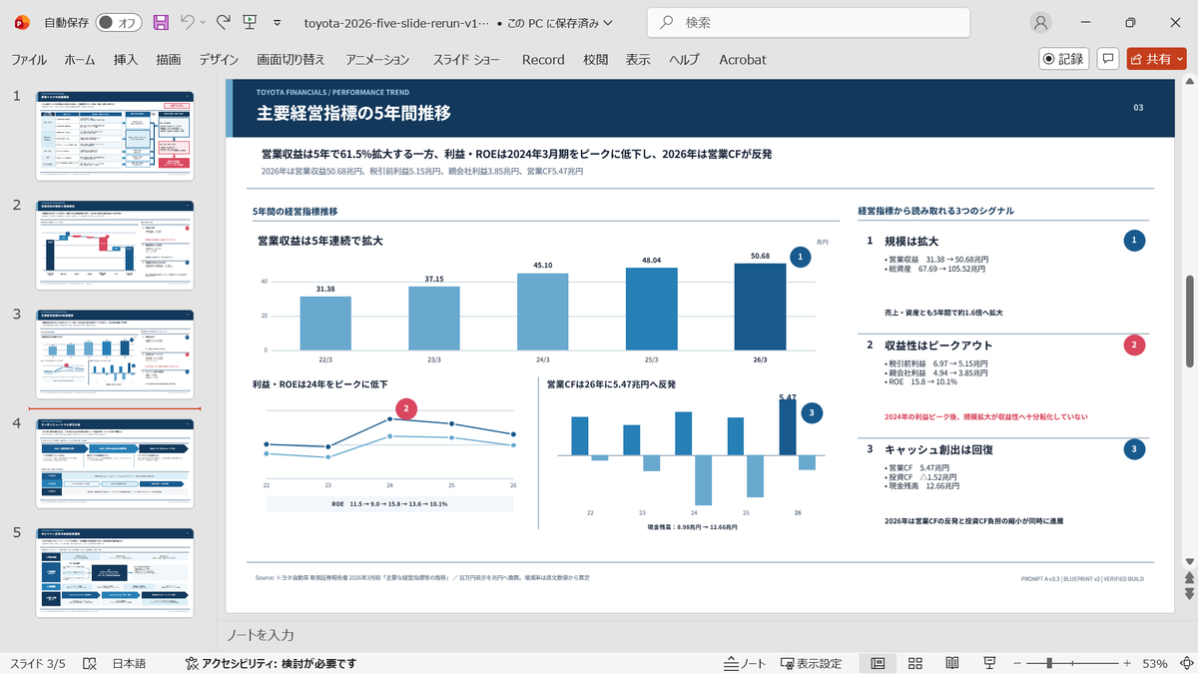Open the 校閲 ribbon tab
1198x674 pixels.
(x=596, y=60)
